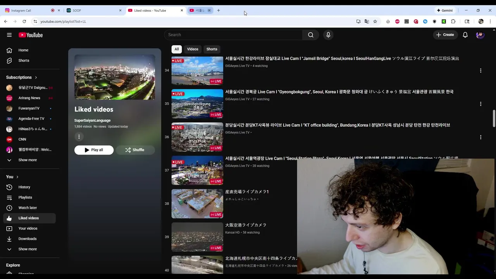Viewport: 496px width, 279px height.
Task: Shuffle the liked videos playlist
Action: (135, 150)
